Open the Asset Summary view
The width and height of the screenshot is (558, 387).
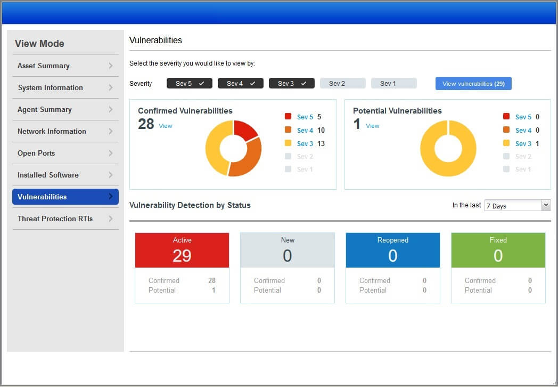click(x=65, y=66)
